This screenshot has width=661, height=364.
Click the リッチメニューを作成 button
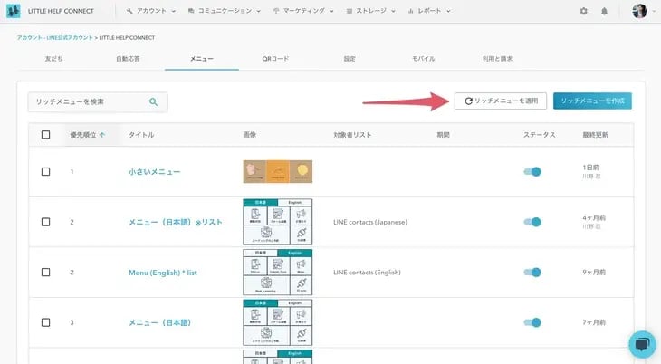[x=592, y=101]
